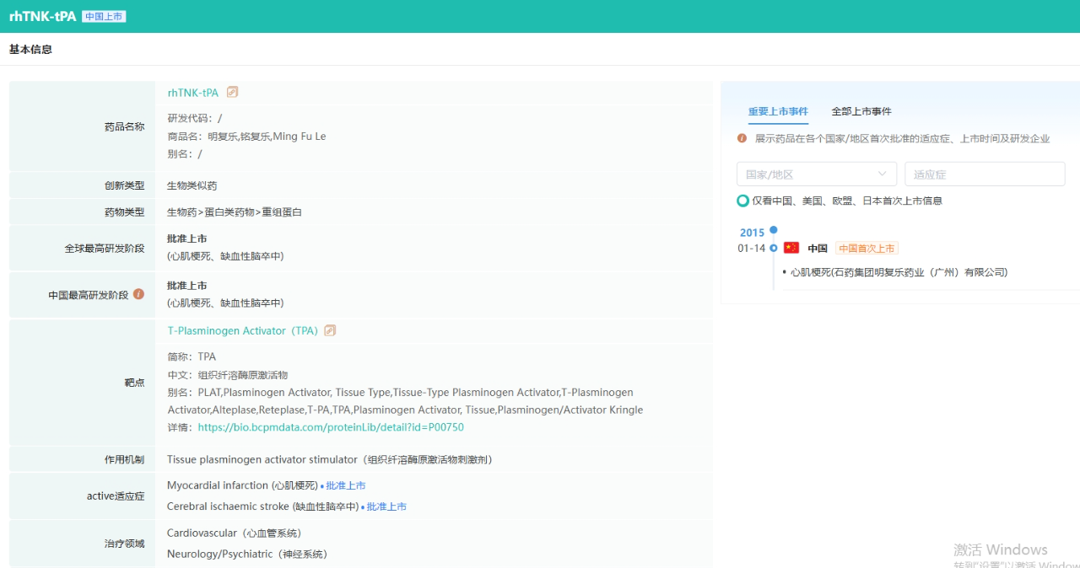The height and width of the screenshot is (568, 1080).
Task: Click 简称：TPA text line
Action: [x=192, y=356]
